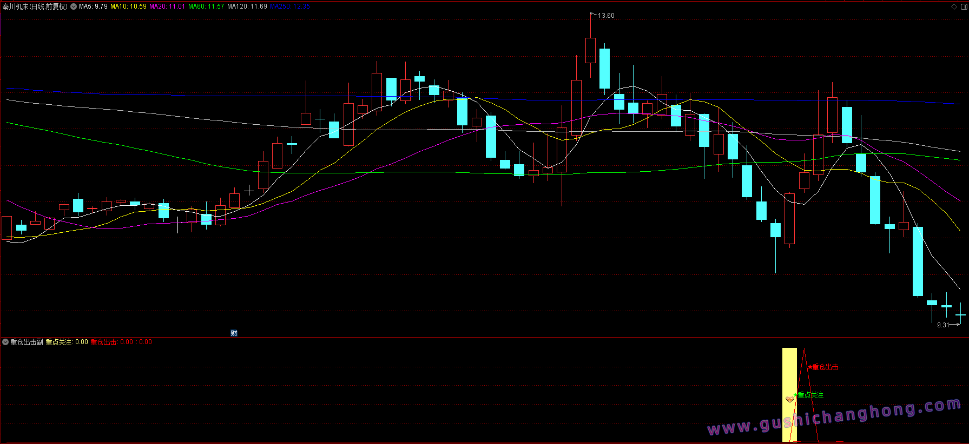Open the 财 financial info marker

tap(234, 333)
